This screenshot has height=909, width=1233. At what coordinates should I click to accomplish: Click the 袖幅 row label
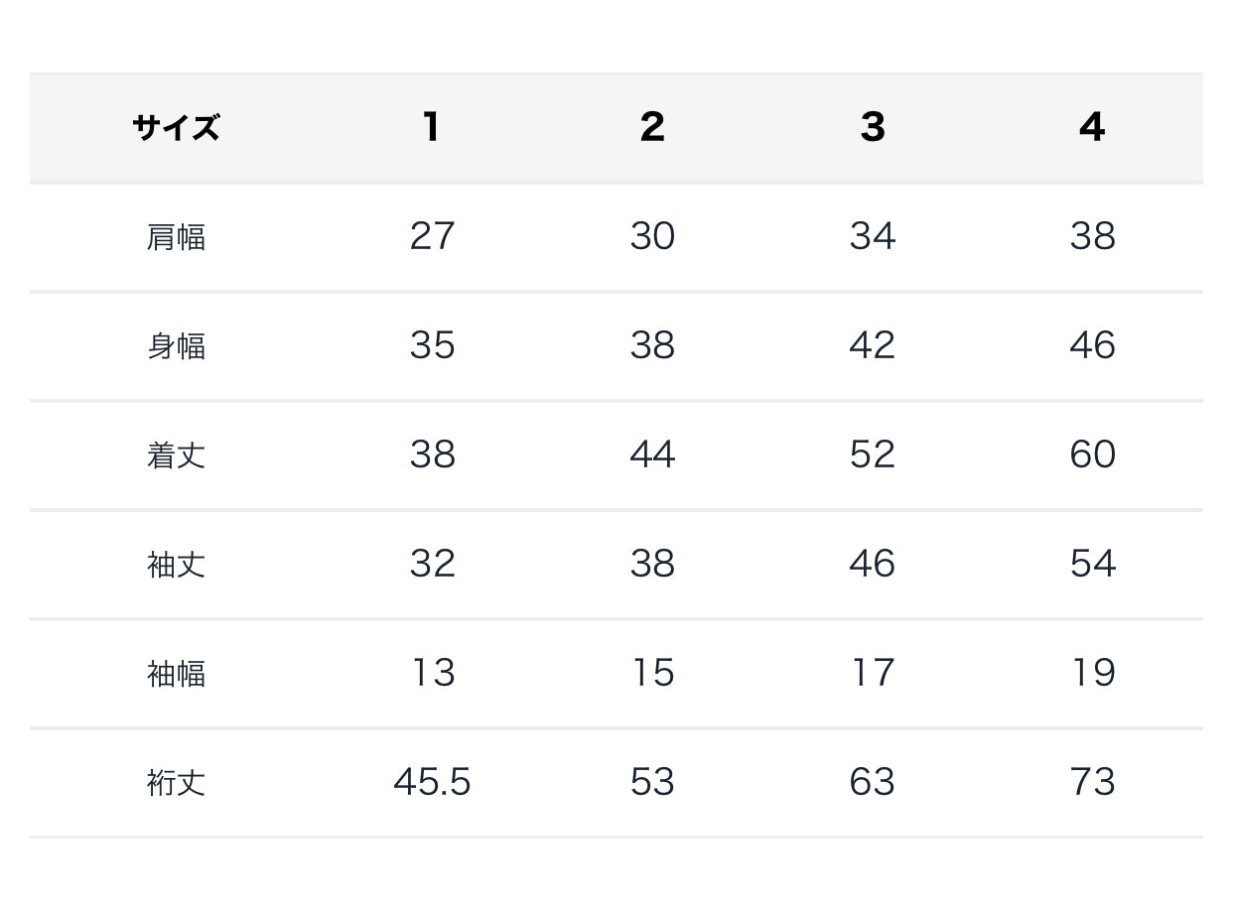click(176, 674)
